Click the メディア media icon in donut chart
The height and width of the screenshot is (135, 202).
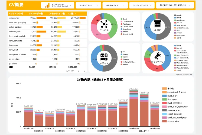pos(104,57)
